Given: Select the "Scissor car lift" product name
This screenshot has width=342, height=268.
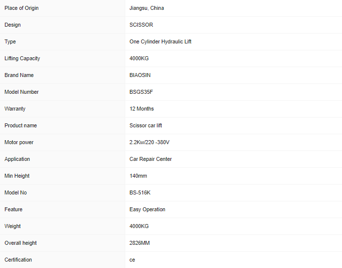Looking at the screenshot, I should point(146,125).
